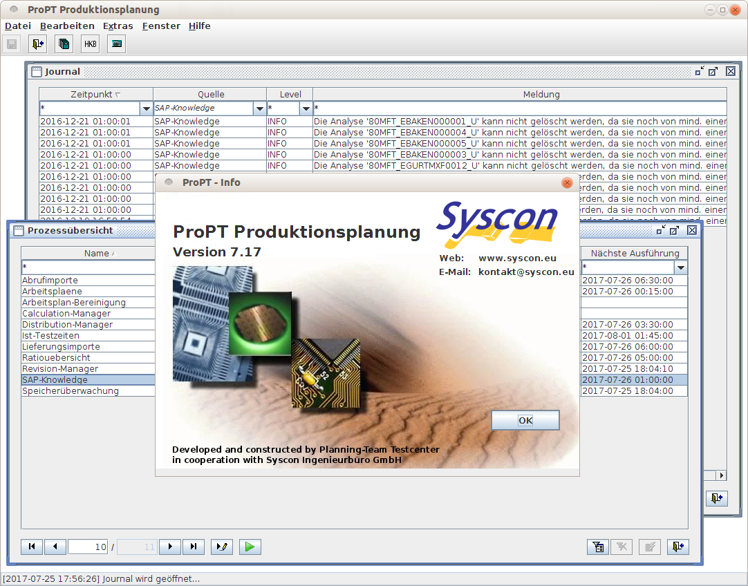Jump to first record in Prozessübersicht
748x586 pixels.
pyautogui.click(x=32, y=547)
